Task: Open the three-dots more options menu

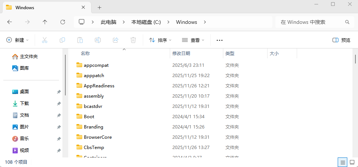Action: 219,40
